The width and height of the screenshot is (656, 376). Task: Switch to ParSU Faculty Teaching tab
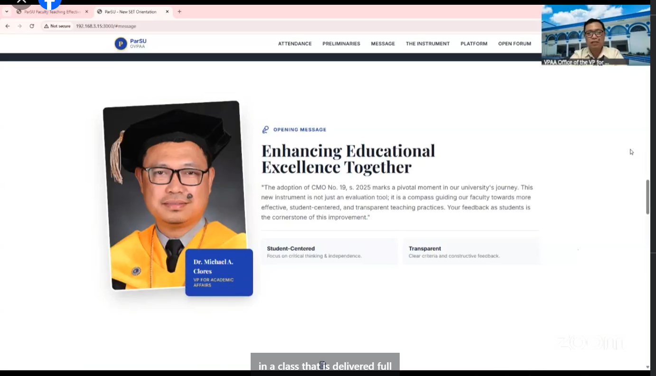pyautogui.click(x=51, y=12)
